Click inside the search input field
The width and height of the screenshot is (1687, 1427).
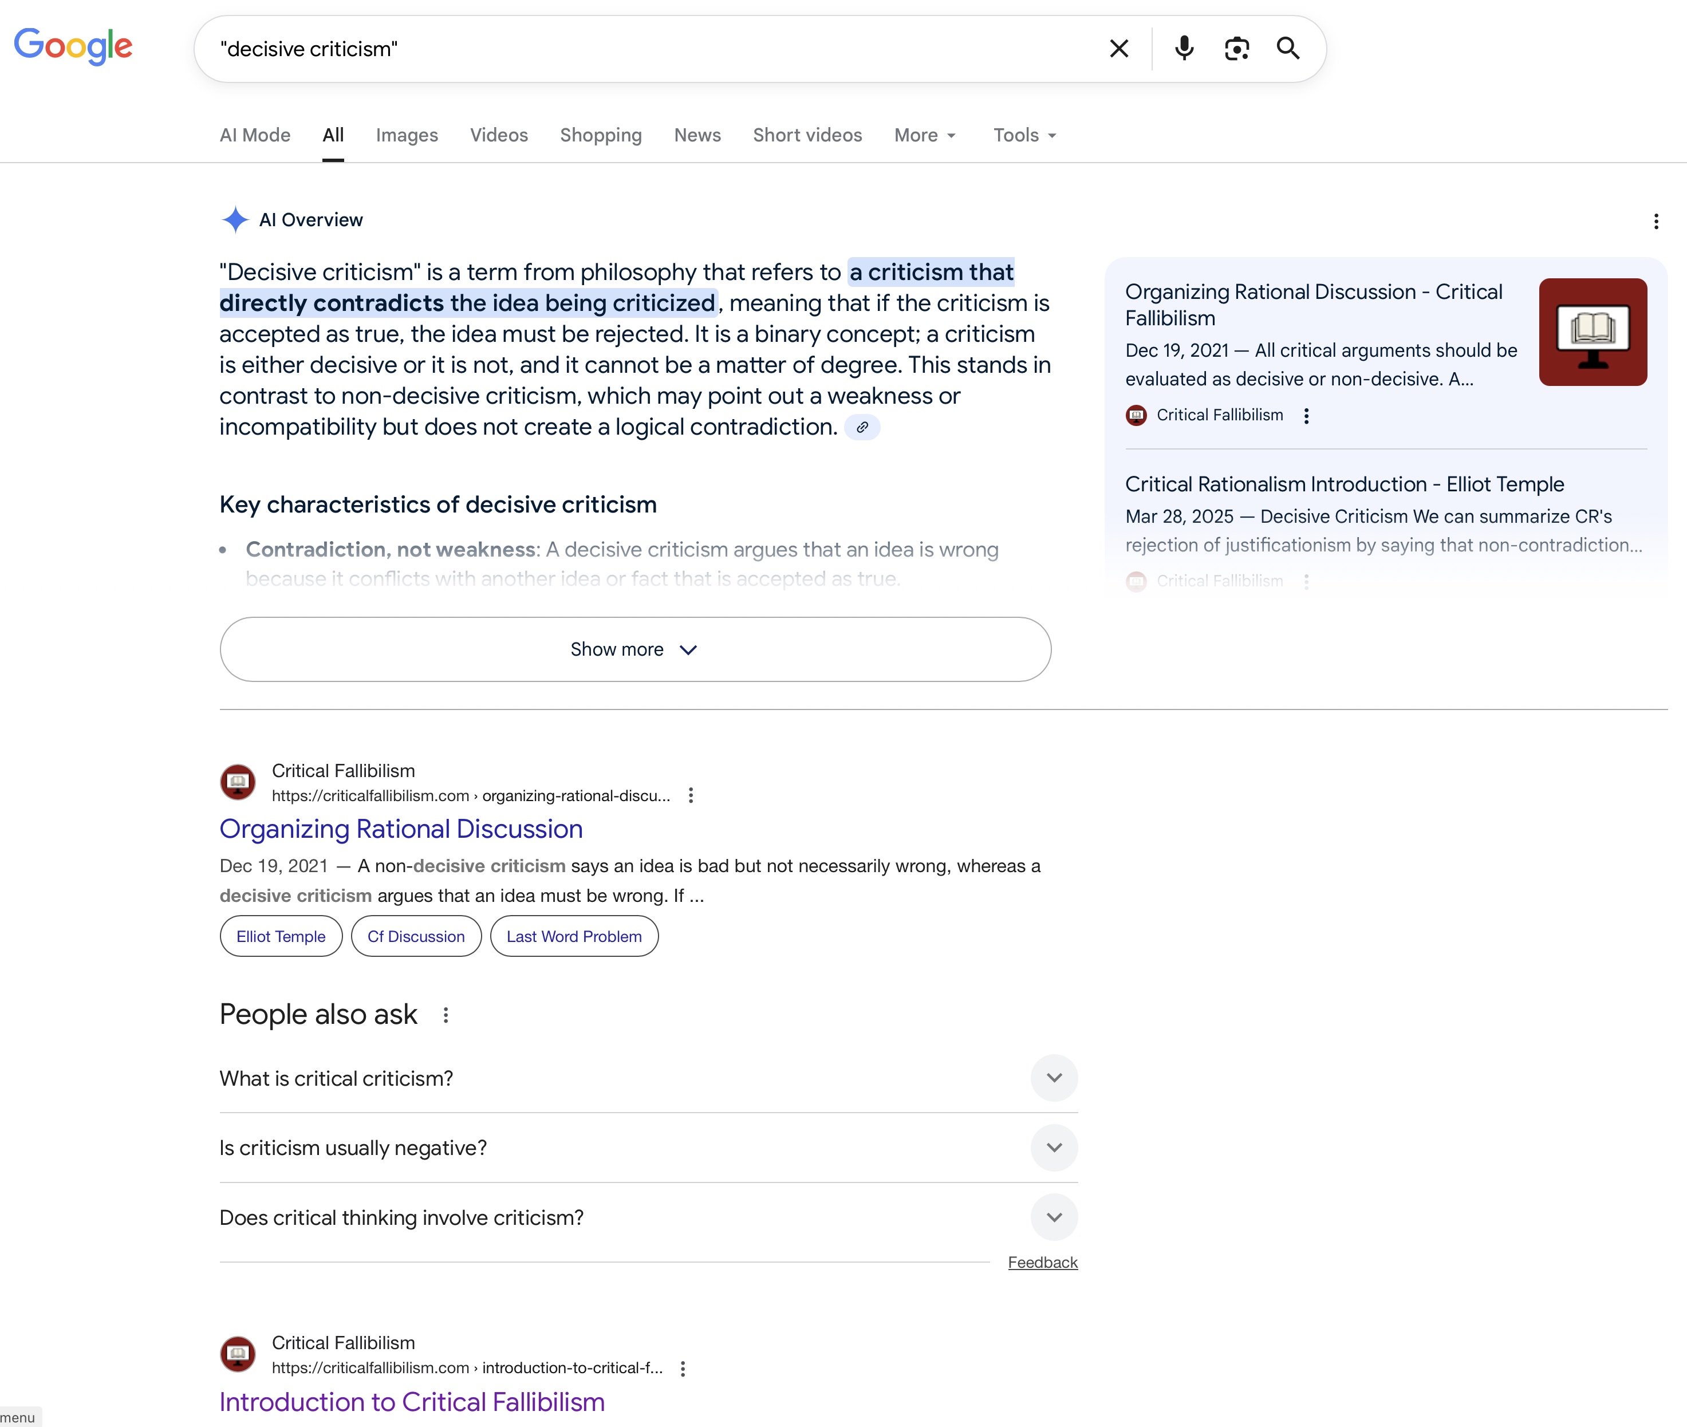click(647, 49)
